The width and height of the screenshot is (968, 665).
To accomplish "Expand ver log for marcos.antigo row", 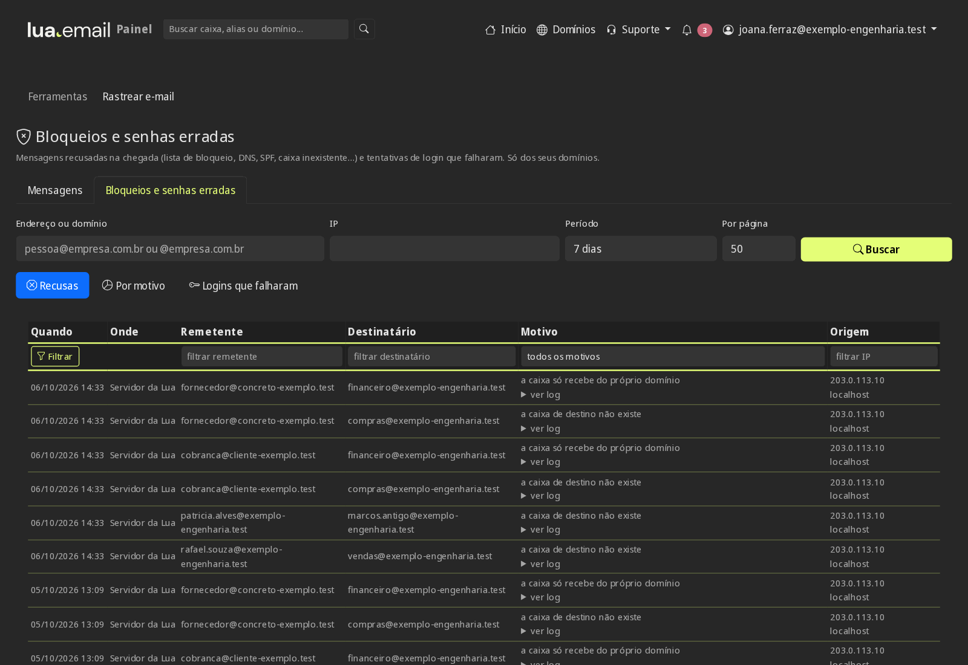I will coord(541,530).
